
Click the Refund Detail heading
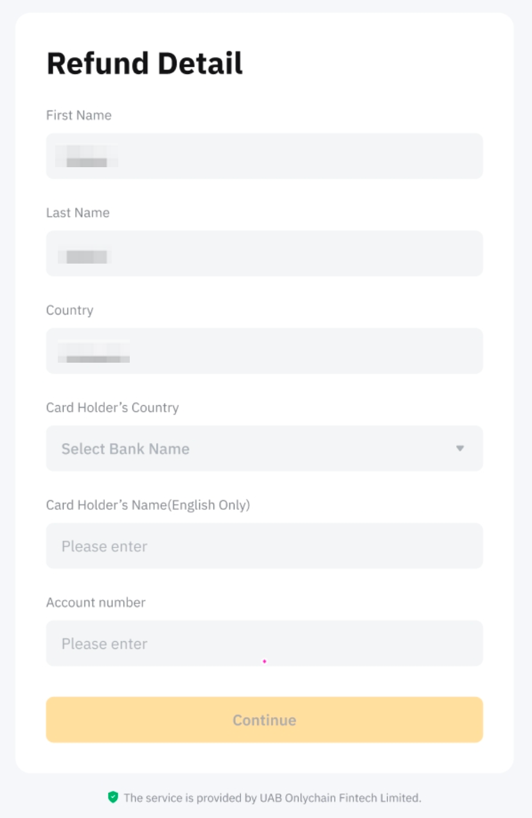(x=145, y=64)
